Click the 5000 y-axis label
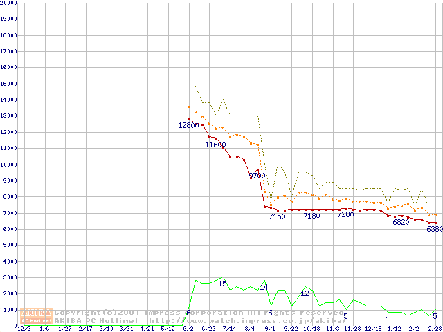The height and width of the screenshot is (332, 443). 10,246
